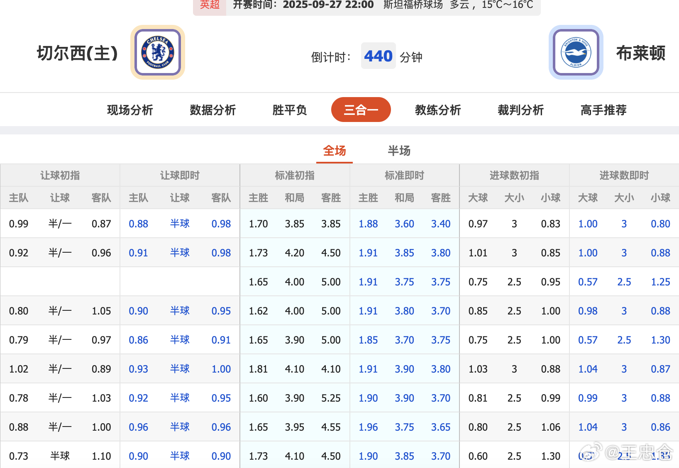The image size is (679, 468).
Task: Click initial goals small-ball odds 1.06
Action: click(x=551, y=427)
